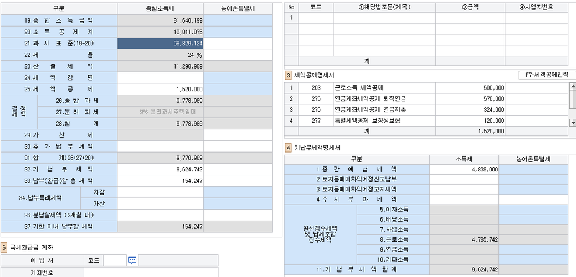Select the highlighted 과세표준 68,829,124 cell
The height and width of the screenshot is (277, 576).
point(160,43)
